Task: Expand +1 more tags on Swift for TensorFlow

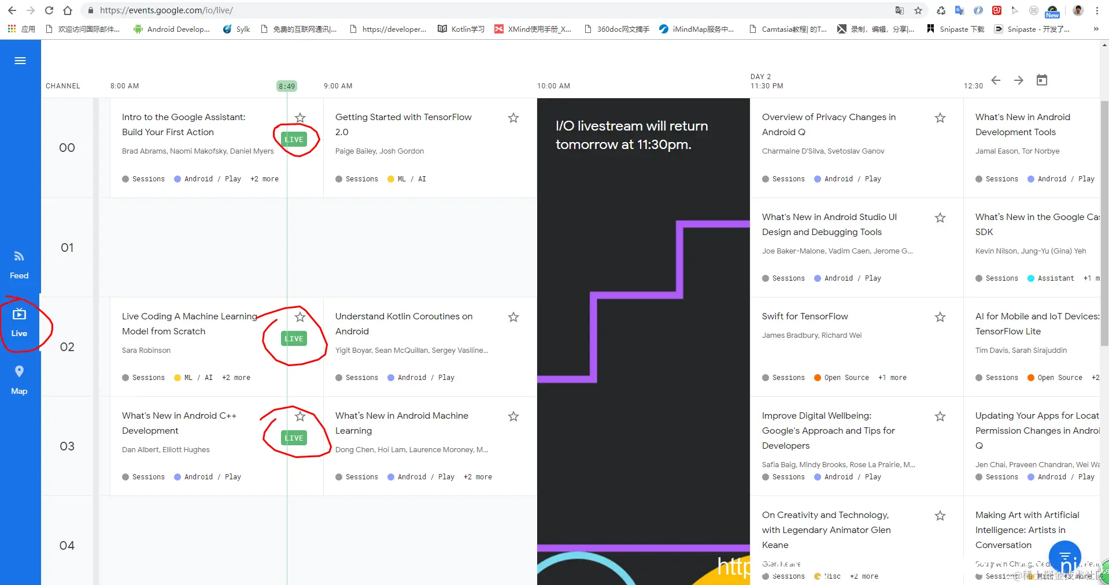Action: [x=892, y=378]
